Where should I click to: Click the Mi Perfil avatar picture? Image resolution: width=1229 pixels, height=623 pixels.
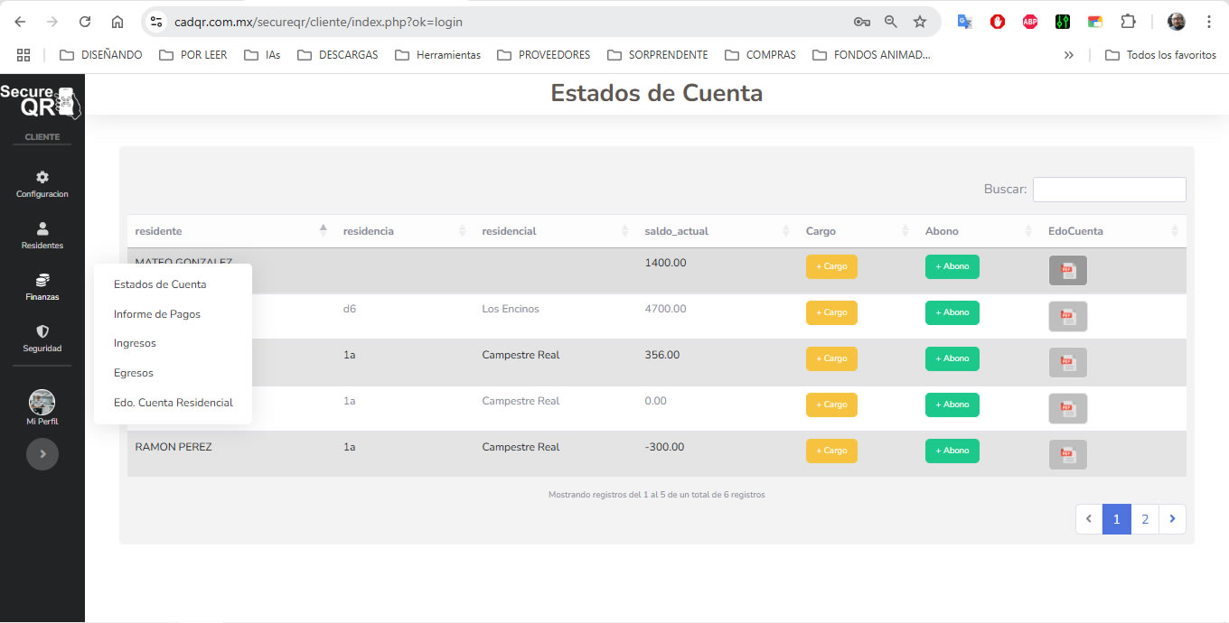pos(42,402)
